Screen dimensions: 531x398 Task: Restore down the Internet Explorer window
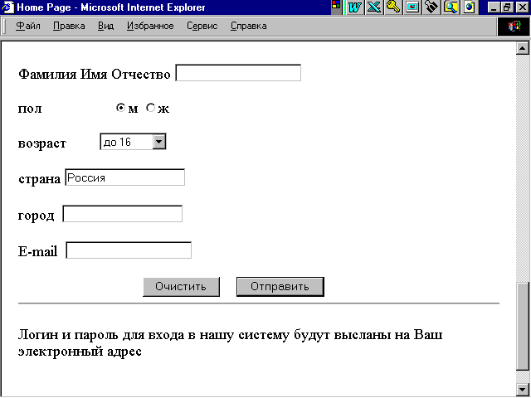pos(507,7)
